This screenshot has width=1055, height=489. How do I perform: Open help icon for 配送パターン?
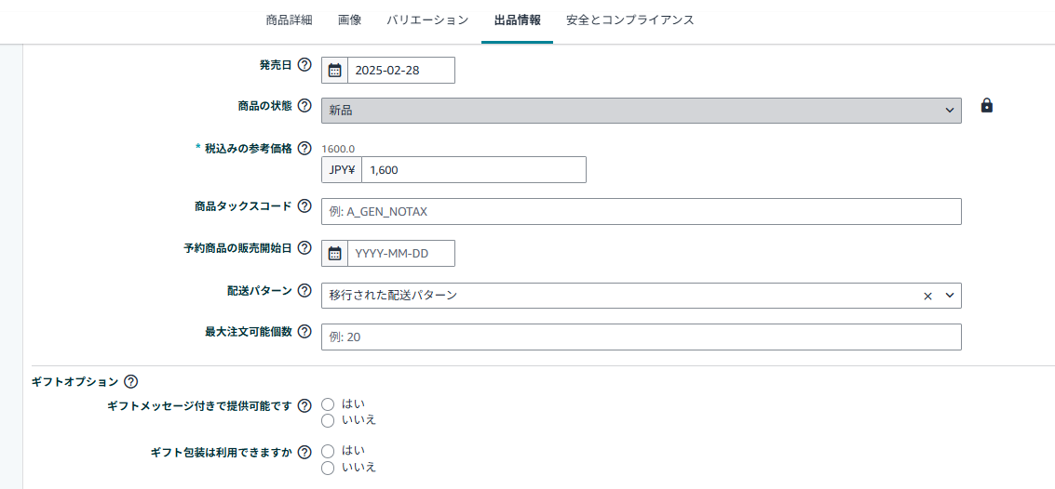tap(304, 291)
